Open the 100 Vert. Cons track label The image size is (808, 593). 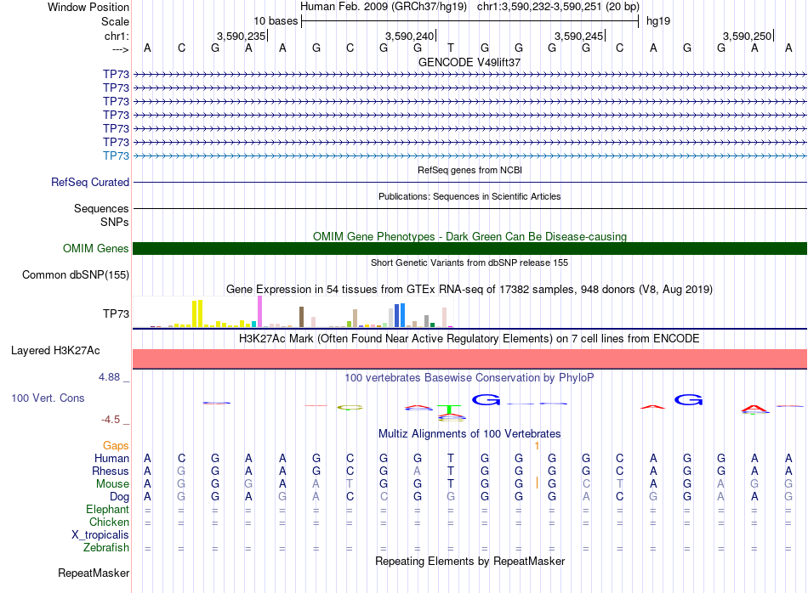48,398
